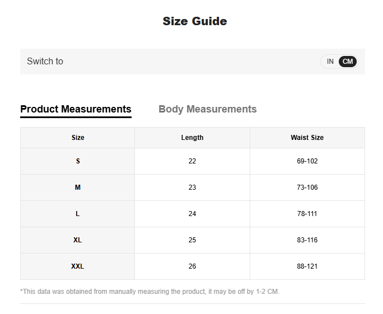Select the CM unit option
Image resolution: width=383 pixels, height=314 pixels.
(348, 62)
